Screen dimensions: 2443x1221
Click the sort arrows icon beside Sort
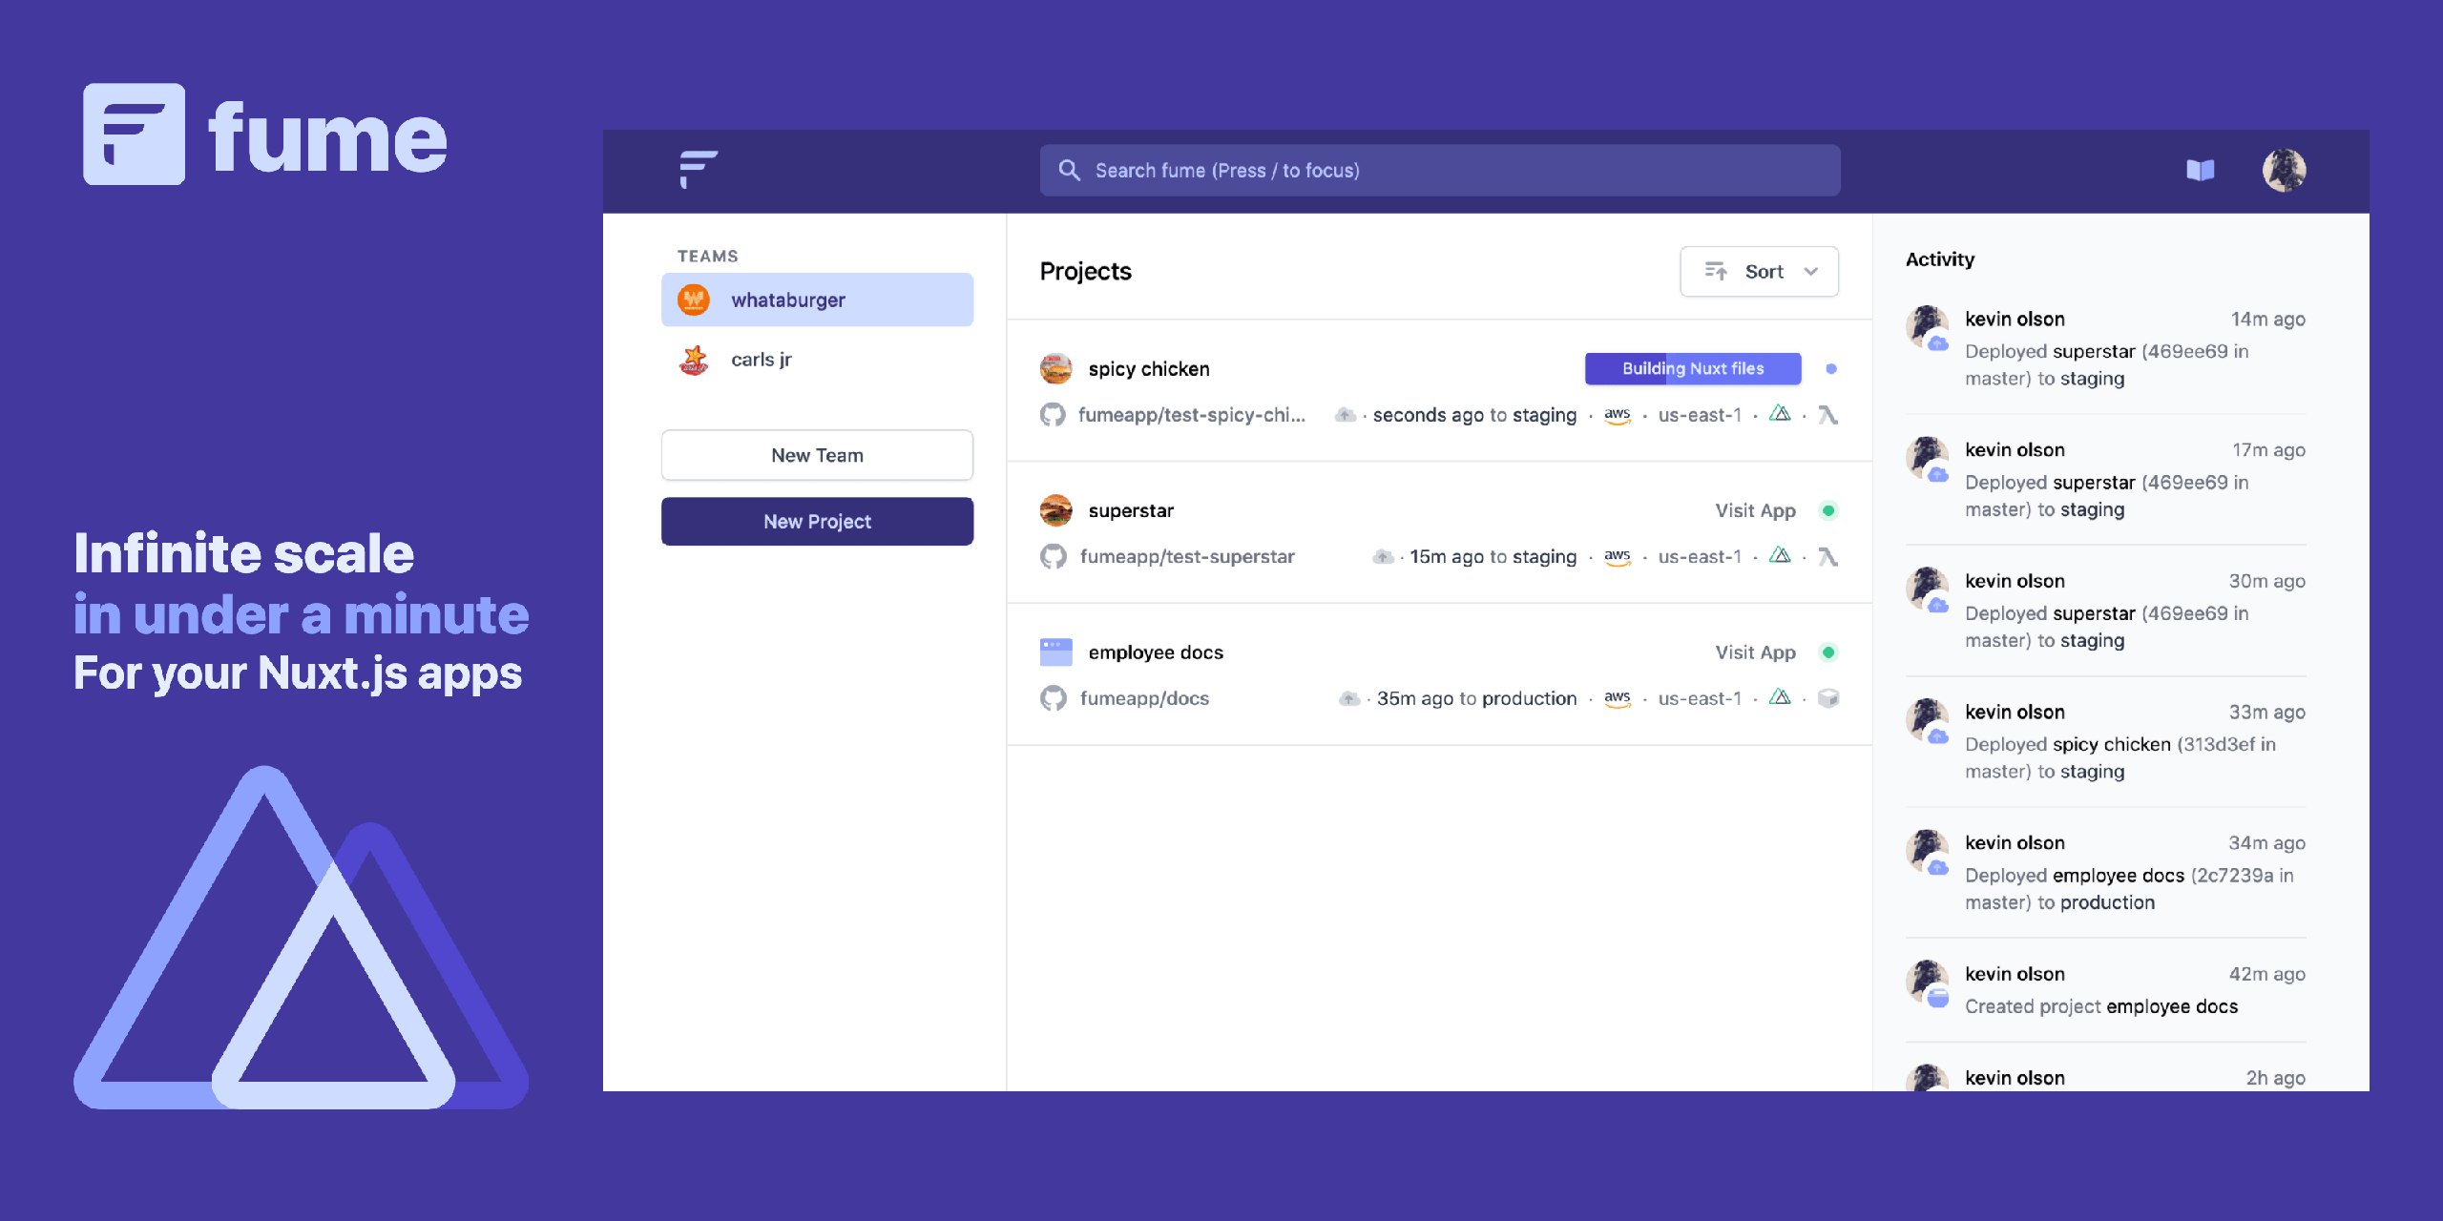(x=1716, y=272)
